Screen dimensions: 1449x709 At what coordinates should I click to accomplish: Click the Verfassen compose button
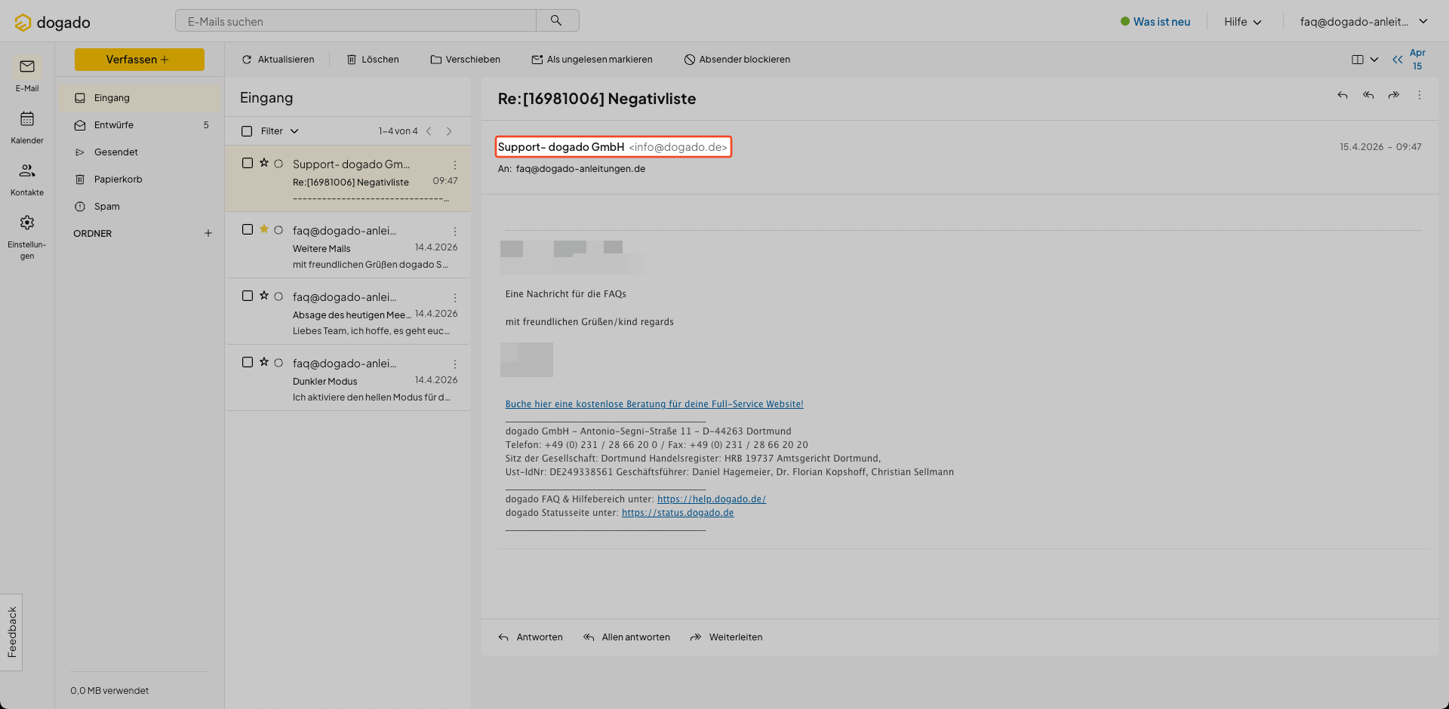(140, 60)
